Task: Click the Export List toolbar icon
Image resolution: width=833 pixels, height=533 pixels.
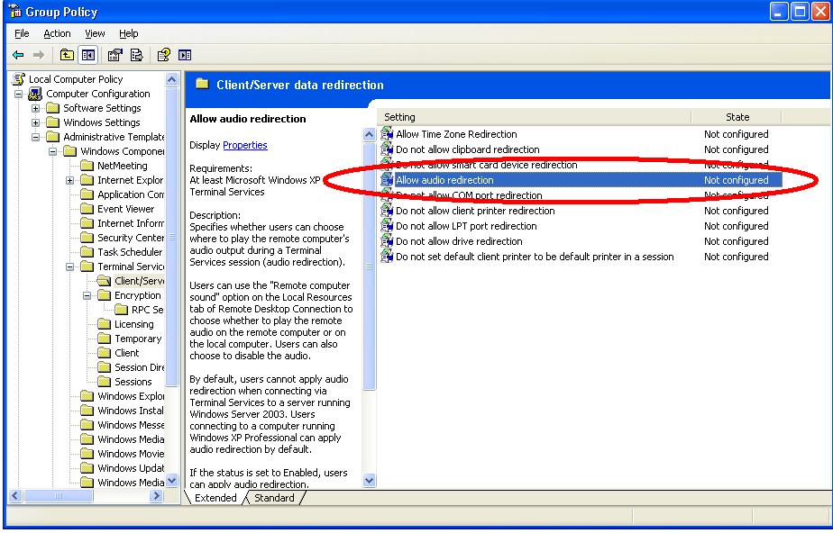Action: pos(136,55)
